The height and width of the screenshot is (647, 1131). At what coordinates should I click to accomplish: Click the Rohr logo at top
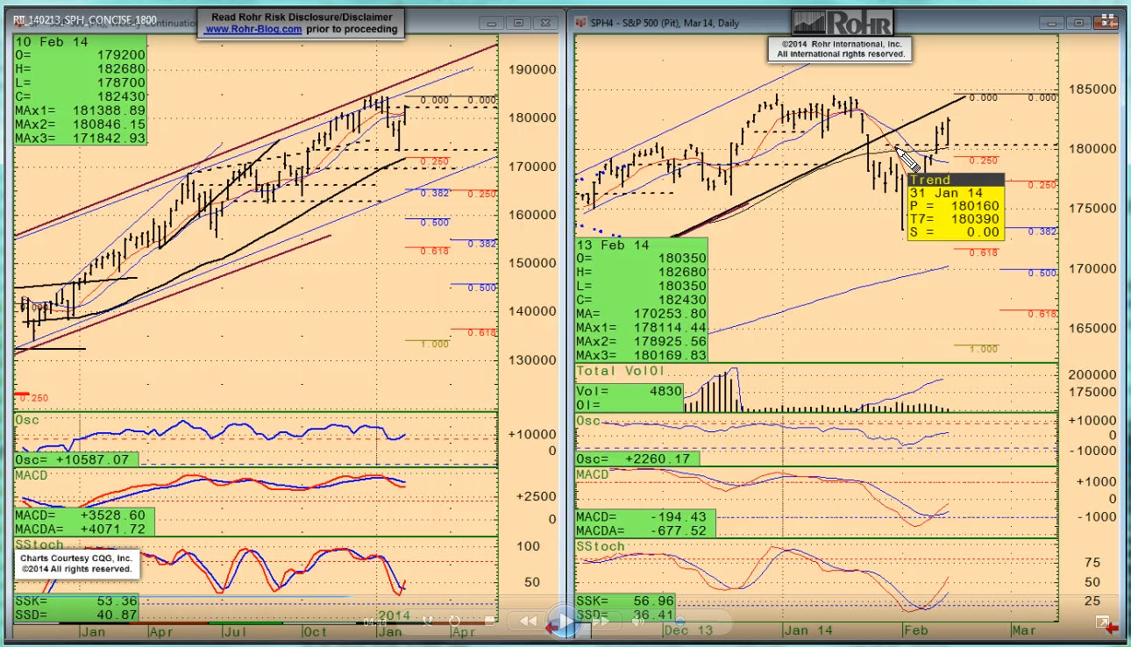843,23
